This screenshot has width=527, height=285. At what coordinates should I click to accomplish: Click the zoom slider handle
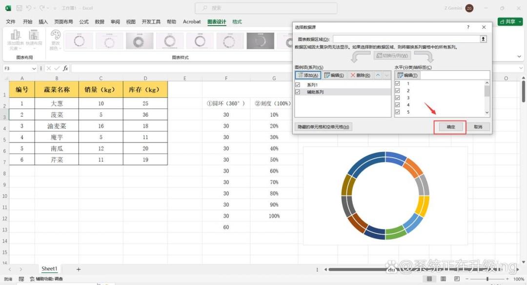tap(487, 279)
